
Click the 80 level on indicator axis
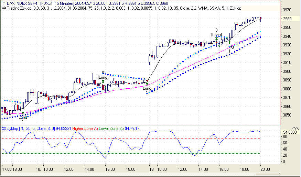[x=285, y=136]
